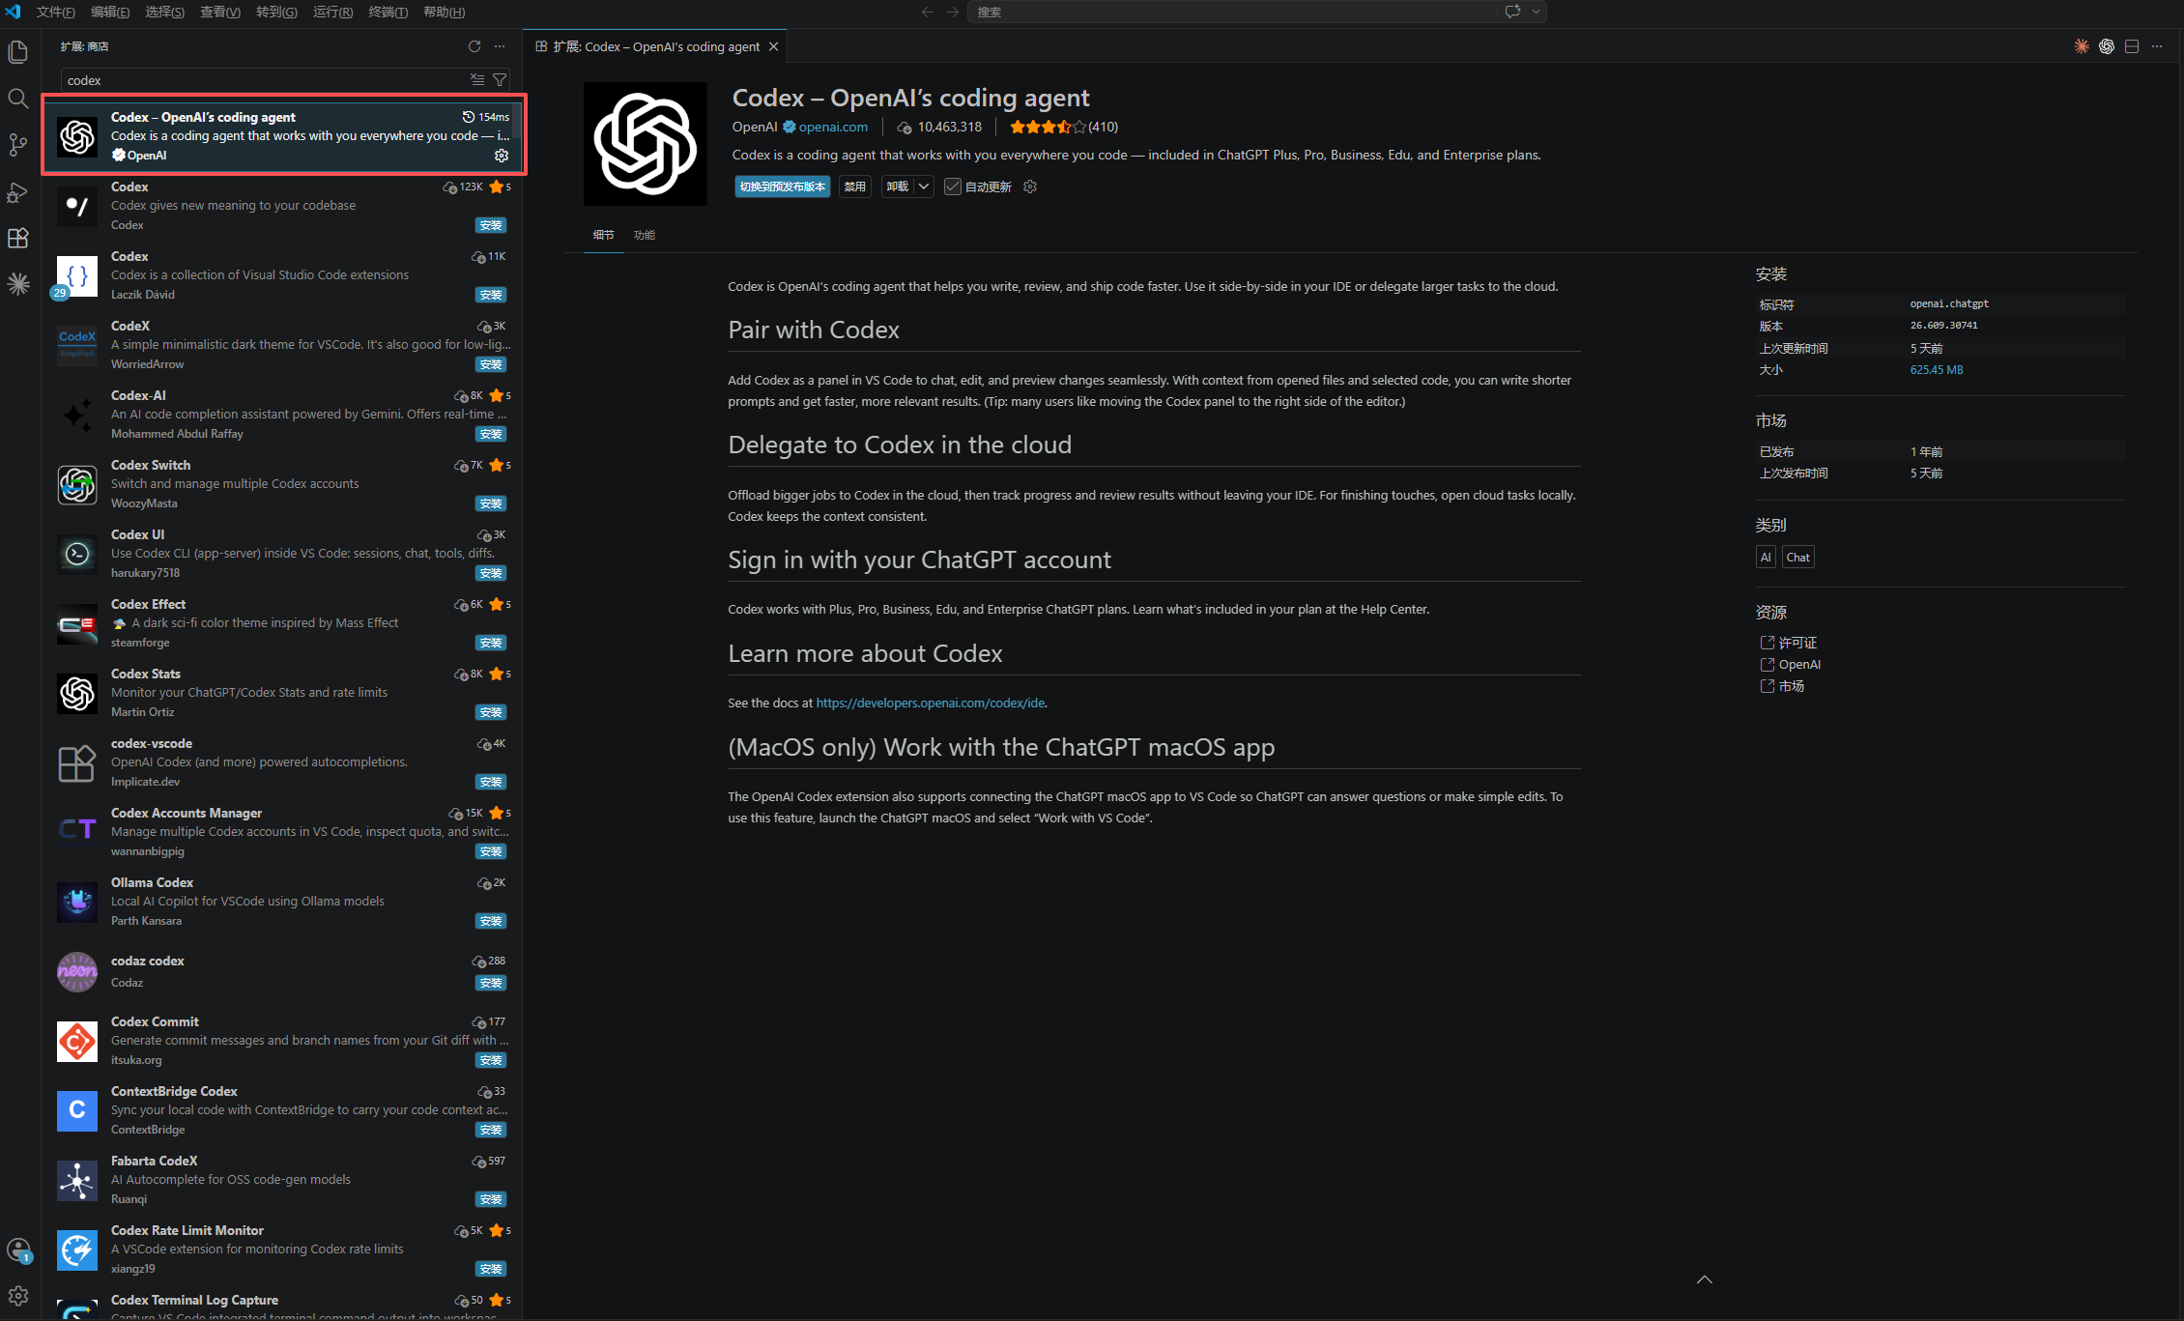Screen dimensions: 2184x1321
Task: Open the Run and Debug view
Action: [x=18, y=191]
